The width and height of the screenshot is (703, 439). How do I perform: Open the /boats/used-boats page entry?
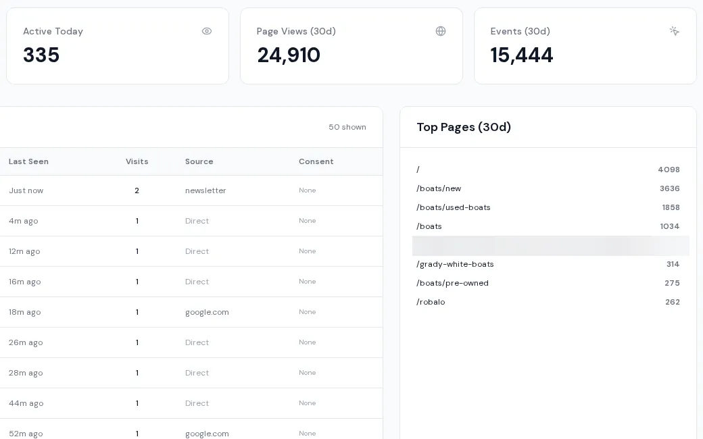pos(548,207)
